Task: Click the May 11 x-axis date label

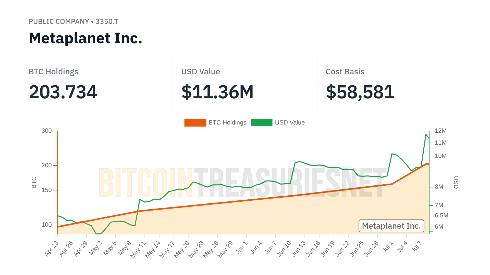Action: pos(138,249)
